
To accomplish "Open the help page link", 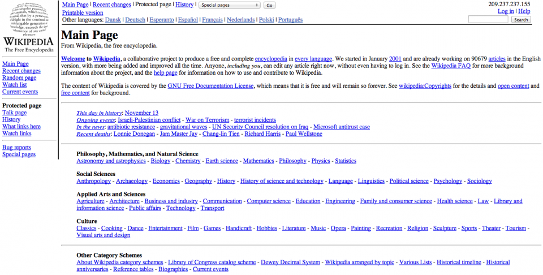I will (166, 73).
